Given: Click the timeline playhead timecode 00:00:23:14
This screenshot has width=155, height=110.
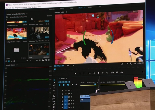Looking at the screenshot, I should coord(64,82).
